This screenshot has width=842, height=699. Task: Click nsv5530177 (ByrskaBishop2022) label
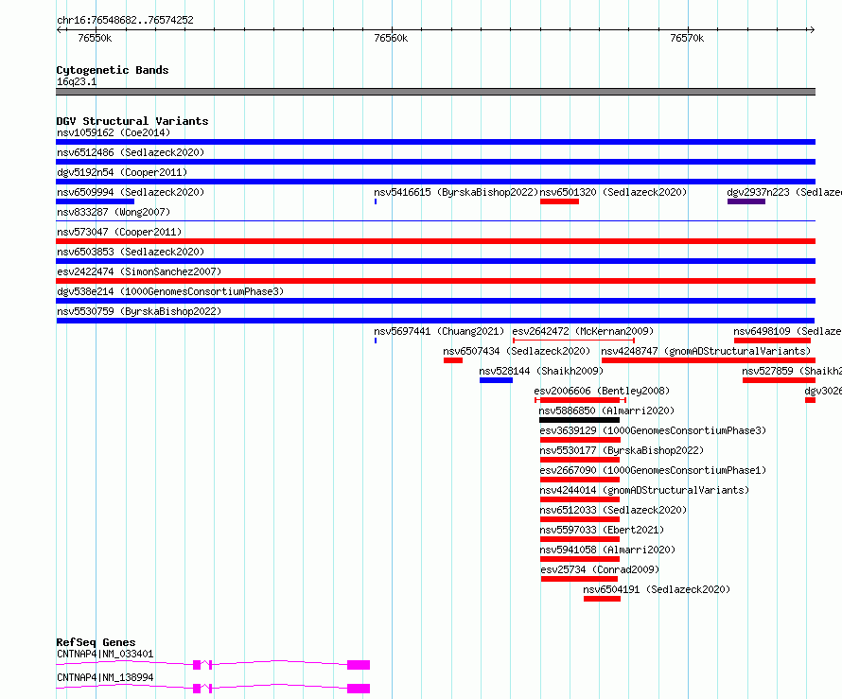pos(622,450)
